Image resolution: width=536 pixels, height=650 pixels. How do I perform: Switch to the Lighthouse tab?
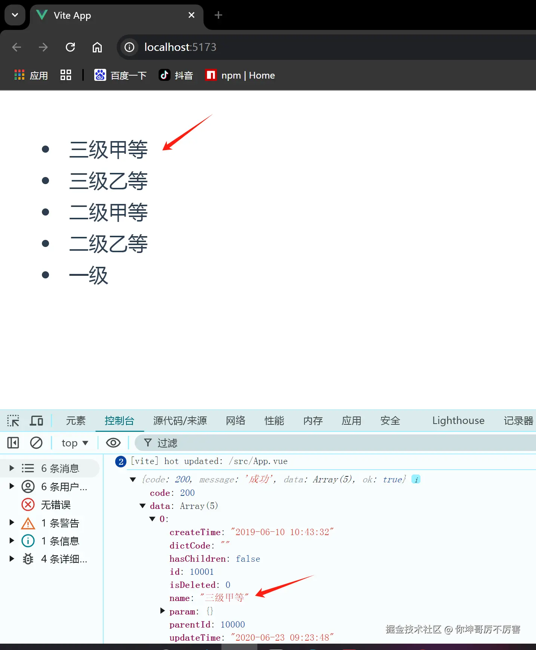(x=458, y=421)
